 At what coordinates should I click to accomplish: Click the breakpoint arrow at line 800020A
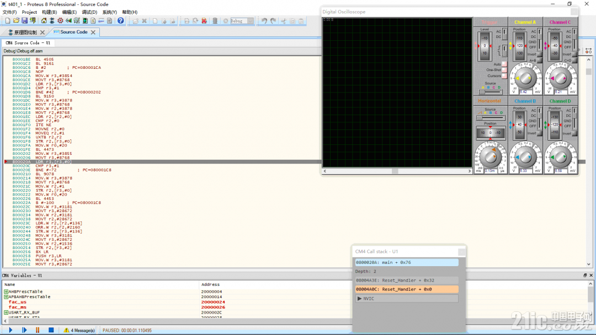[x=6, y=161]
